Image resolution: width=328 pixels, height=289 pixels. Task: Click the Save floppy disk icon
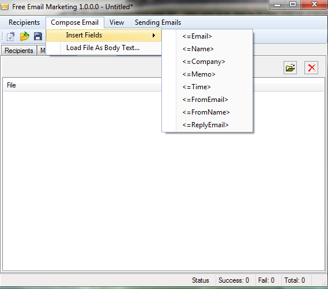(x=38, y=36)
